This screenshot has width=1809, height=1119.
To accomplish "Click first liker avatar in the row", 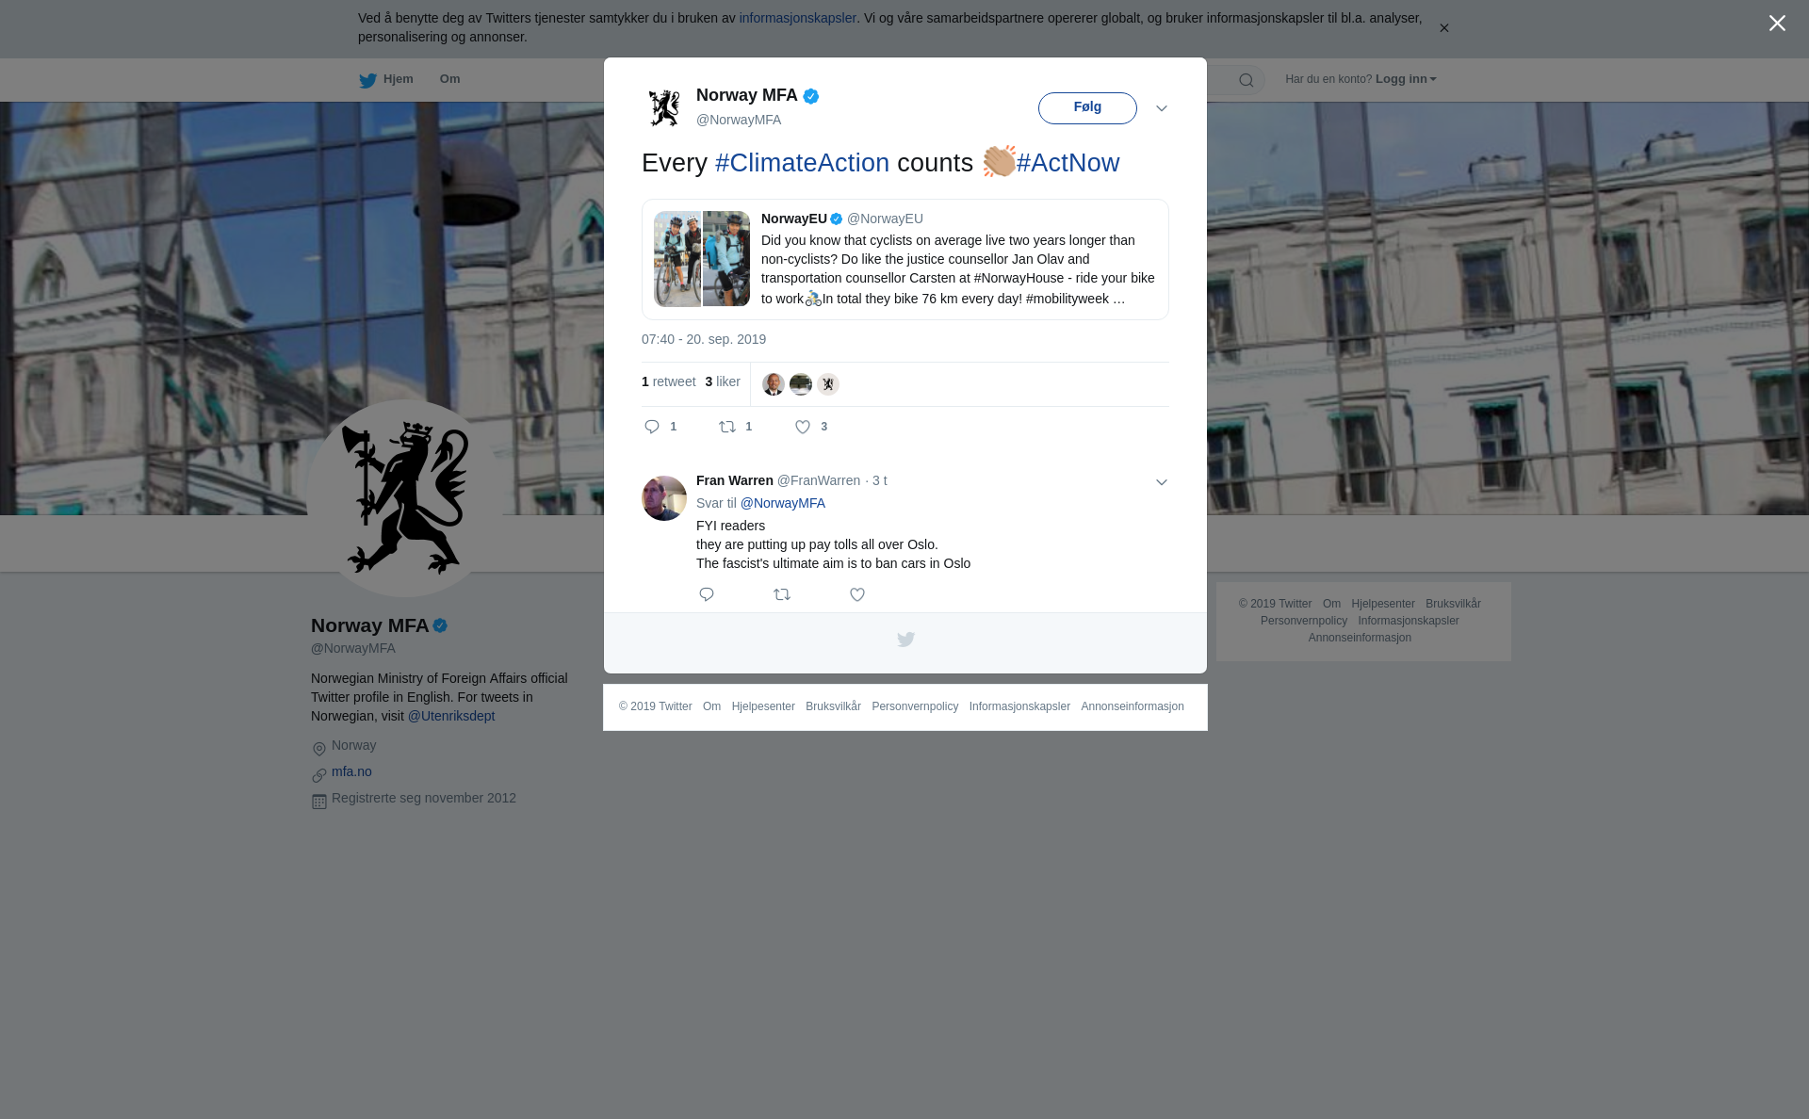I will (x=773, y=384).
